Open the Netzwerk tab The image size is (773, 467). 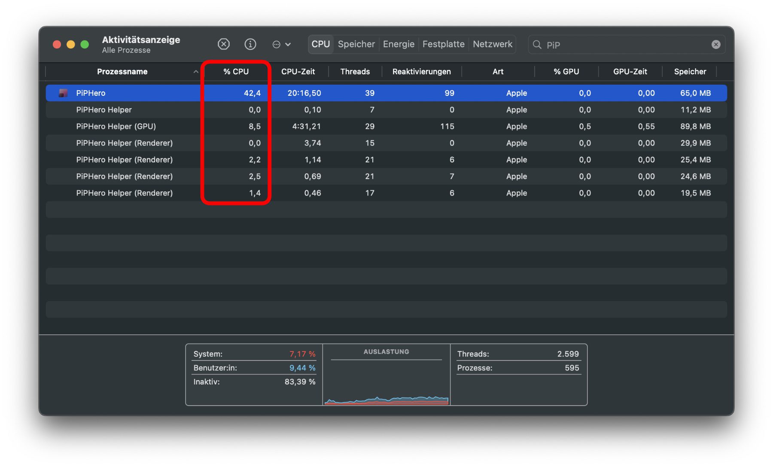click(492, 44)
